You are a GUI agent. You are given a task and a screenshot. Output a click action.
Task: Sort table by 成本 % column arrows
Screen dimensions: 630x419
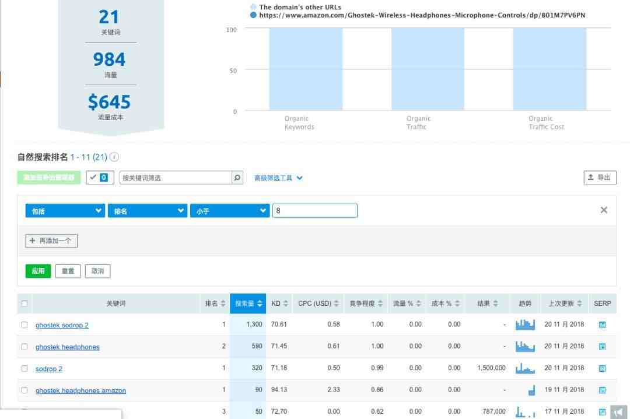(x=457, y=303)
